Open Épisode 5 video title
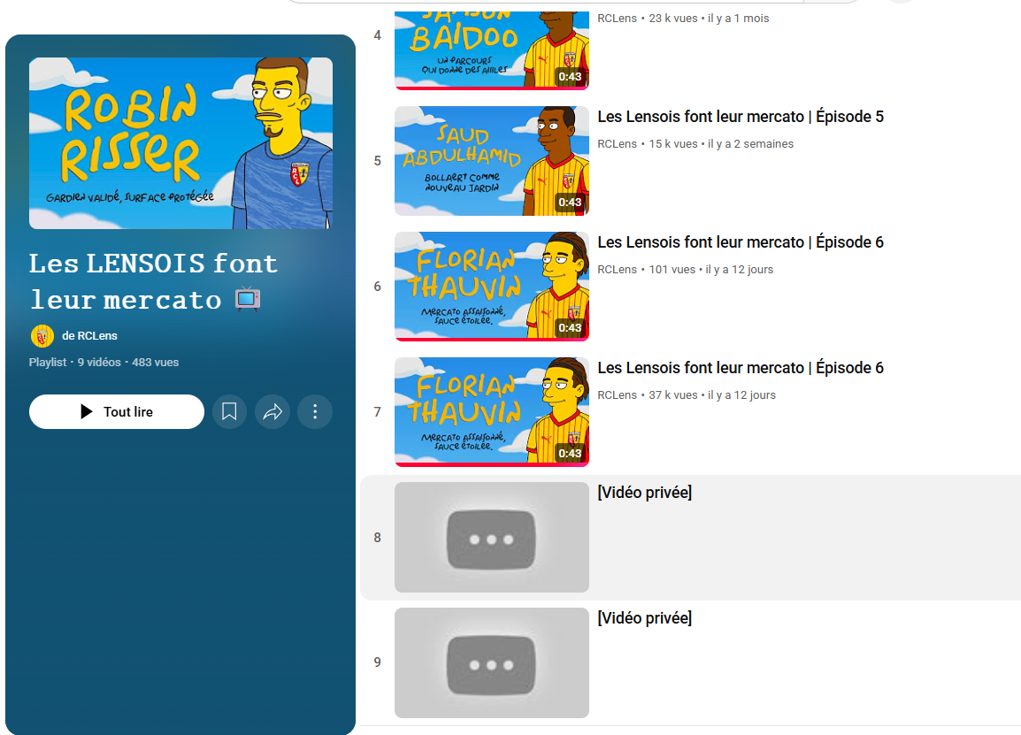 click(x=741, y=117)
